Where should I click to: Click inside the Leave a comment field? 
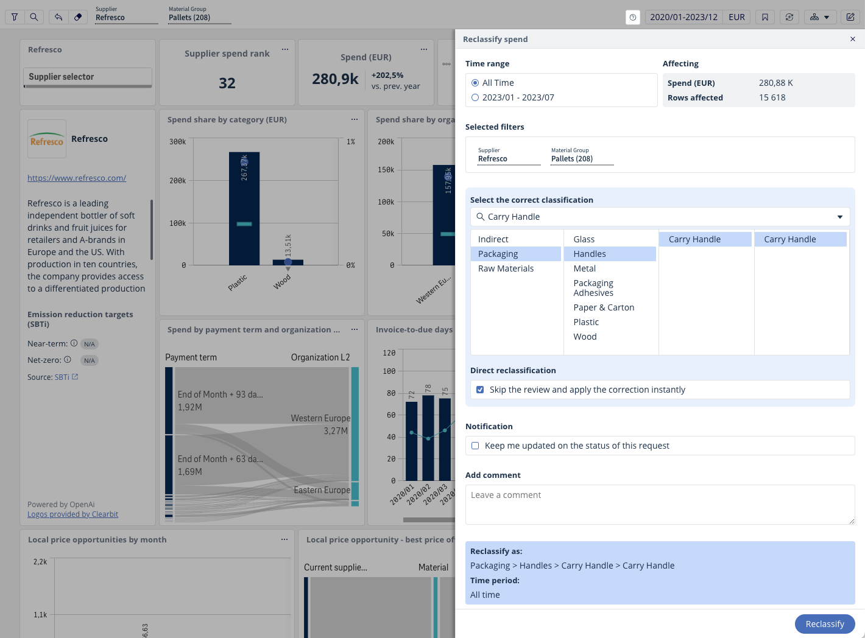click(659, 504)
